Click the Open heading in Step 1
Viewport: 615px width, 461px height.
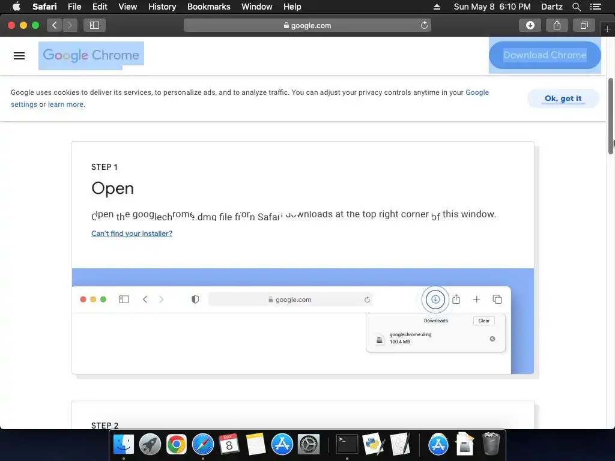tap(112, 188)
